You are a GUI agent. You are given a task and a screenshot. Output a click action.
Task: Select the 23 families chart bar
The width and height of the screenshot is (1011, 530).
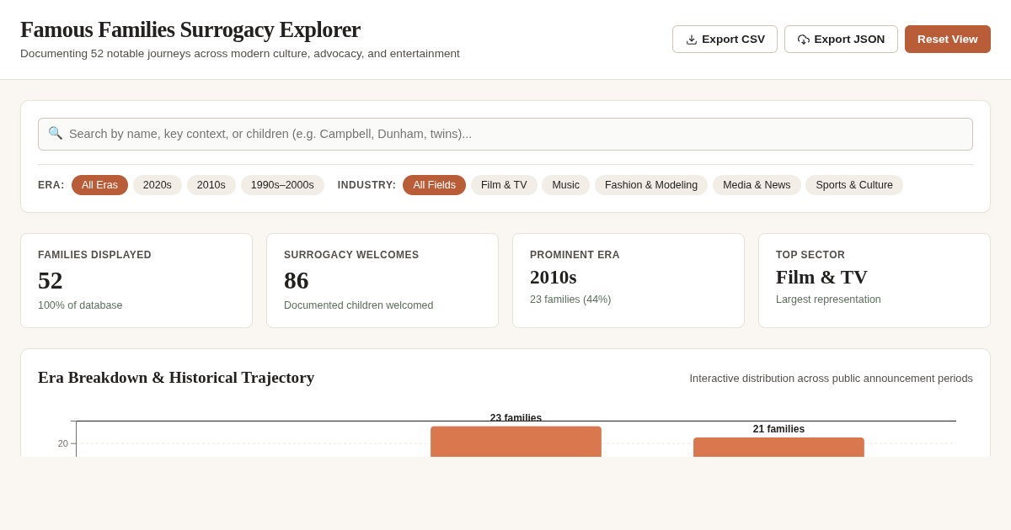coord(516,442)
